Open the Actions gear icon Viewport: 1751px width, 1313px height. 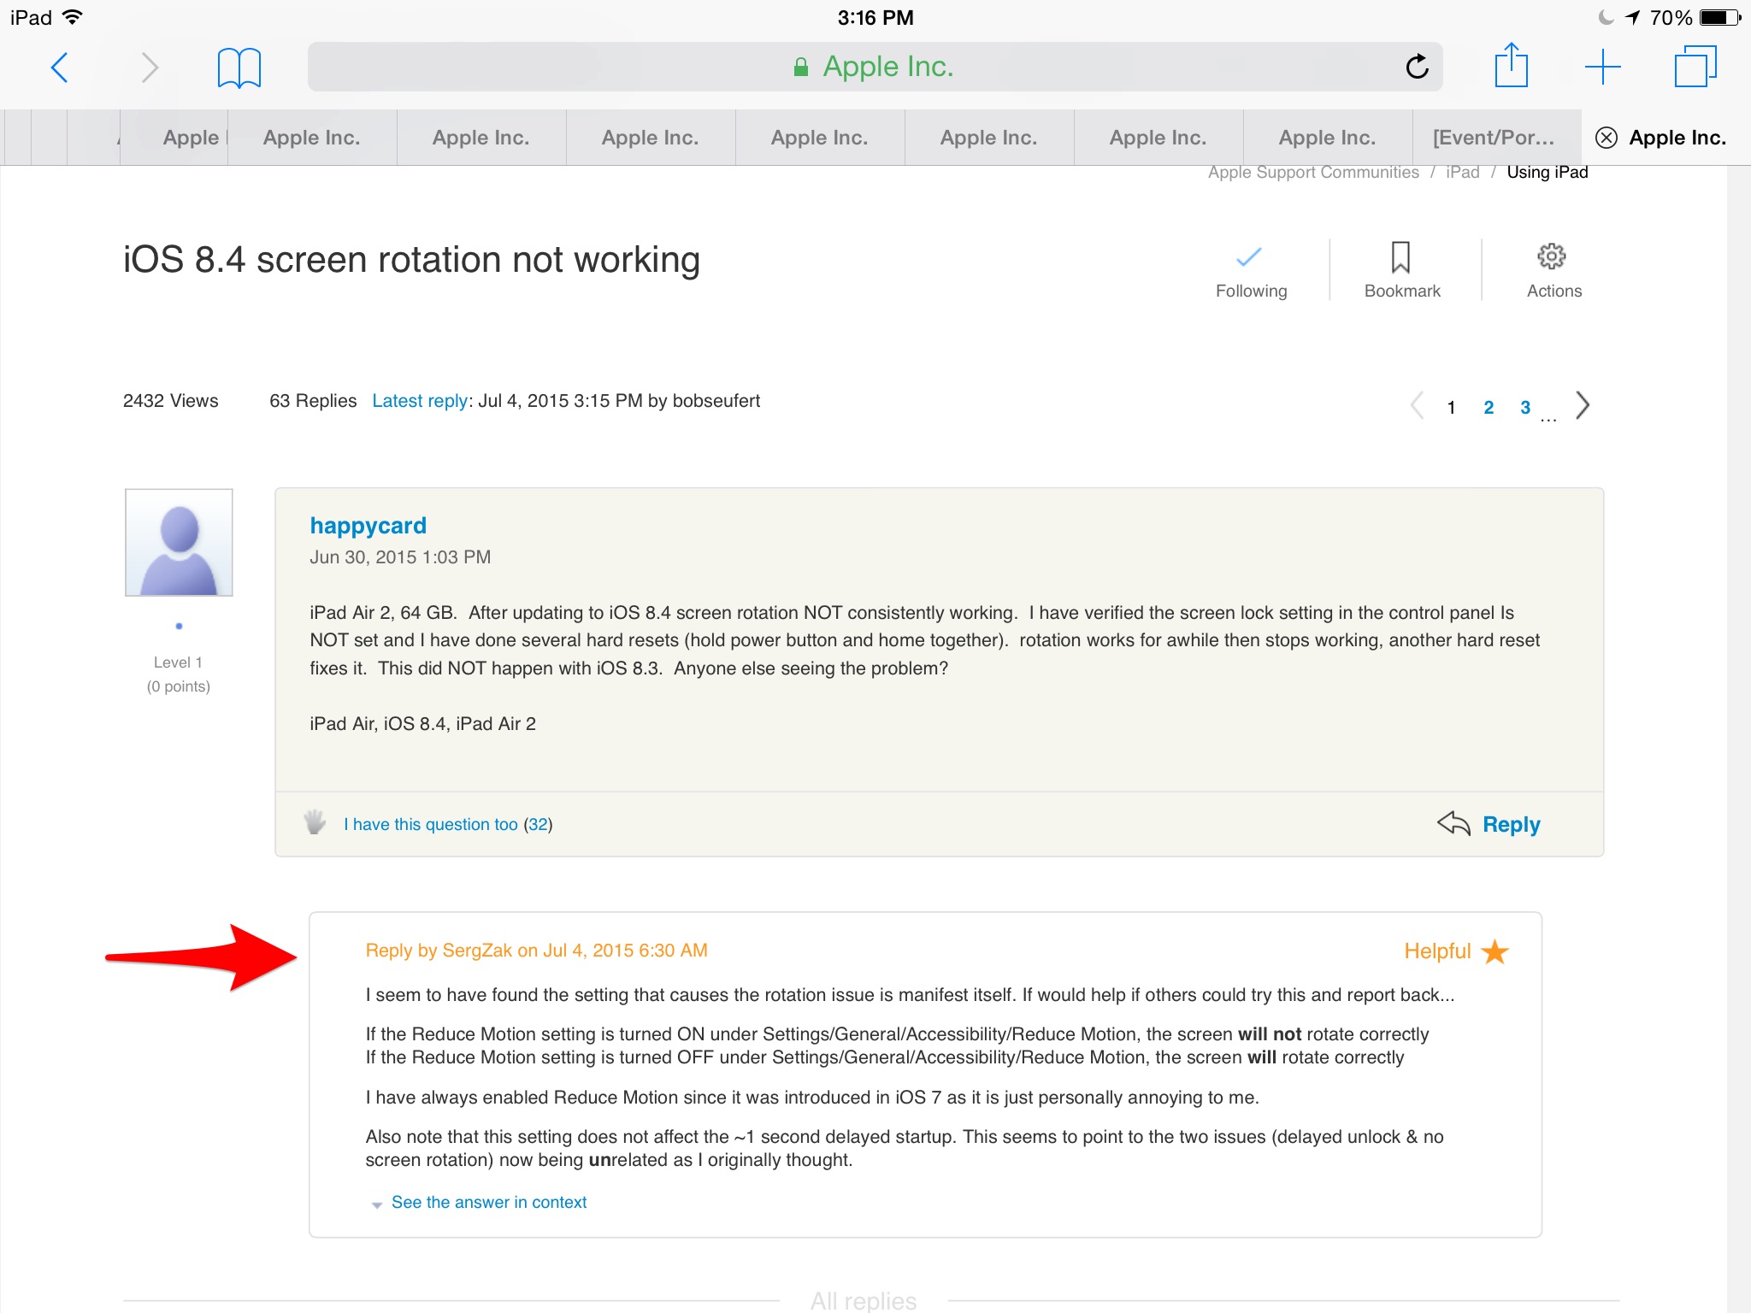tap(1552, 257)
